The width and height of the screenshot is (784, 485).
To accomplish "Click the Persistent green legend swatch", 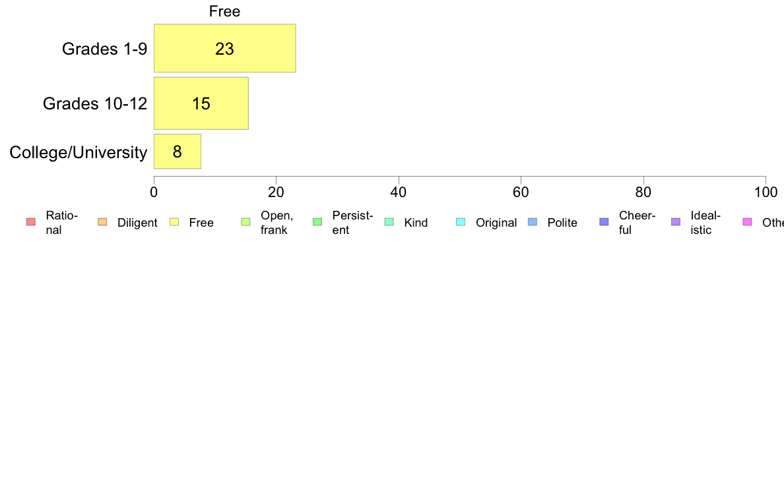I will pyautogui.click(x=317, y=222).
